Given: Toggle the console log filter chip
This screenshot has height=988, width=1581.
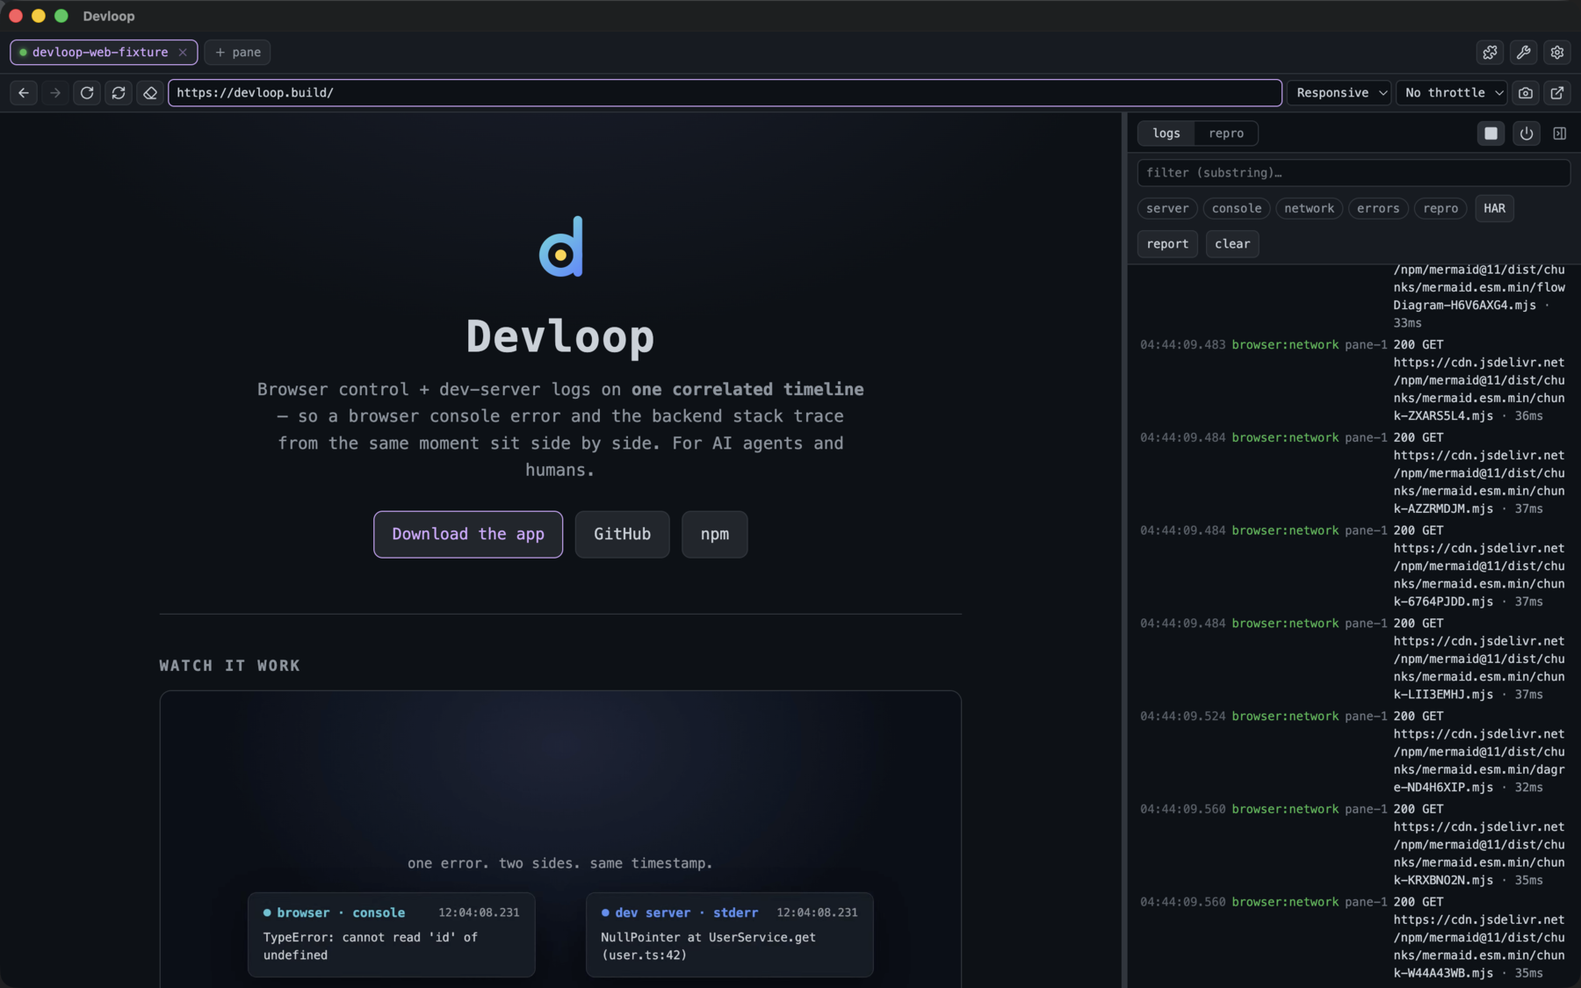Looking at the screenshot, I should pyautogui.click(x=1237, y=208).
